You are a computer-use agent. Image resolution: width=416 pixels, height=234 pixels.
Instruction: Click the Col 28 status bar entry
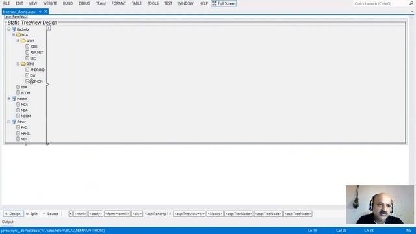(341, 231)
